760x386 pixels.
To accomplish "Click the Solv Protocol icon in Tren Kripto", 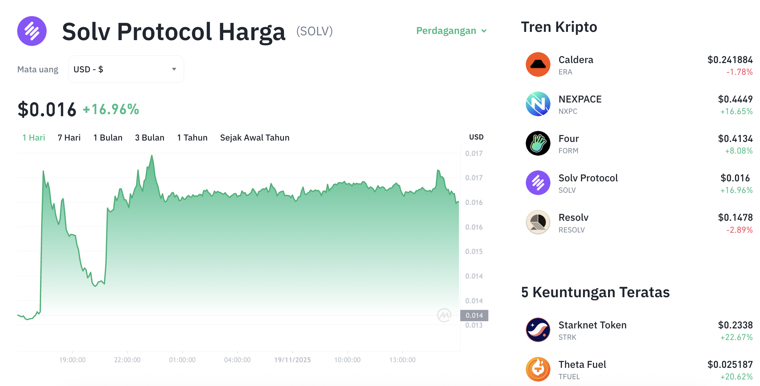I will click(538, 183).
